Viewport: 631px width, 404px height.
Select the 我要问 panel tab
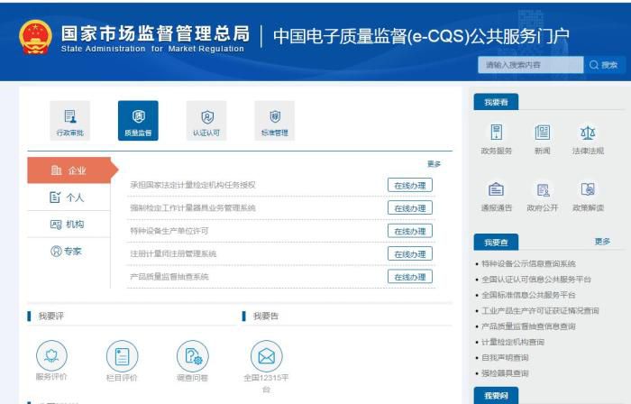click(x=496, y=396)
